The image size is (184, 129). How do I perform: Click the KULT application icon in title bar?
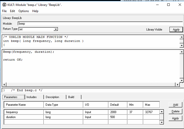[4, 5]
